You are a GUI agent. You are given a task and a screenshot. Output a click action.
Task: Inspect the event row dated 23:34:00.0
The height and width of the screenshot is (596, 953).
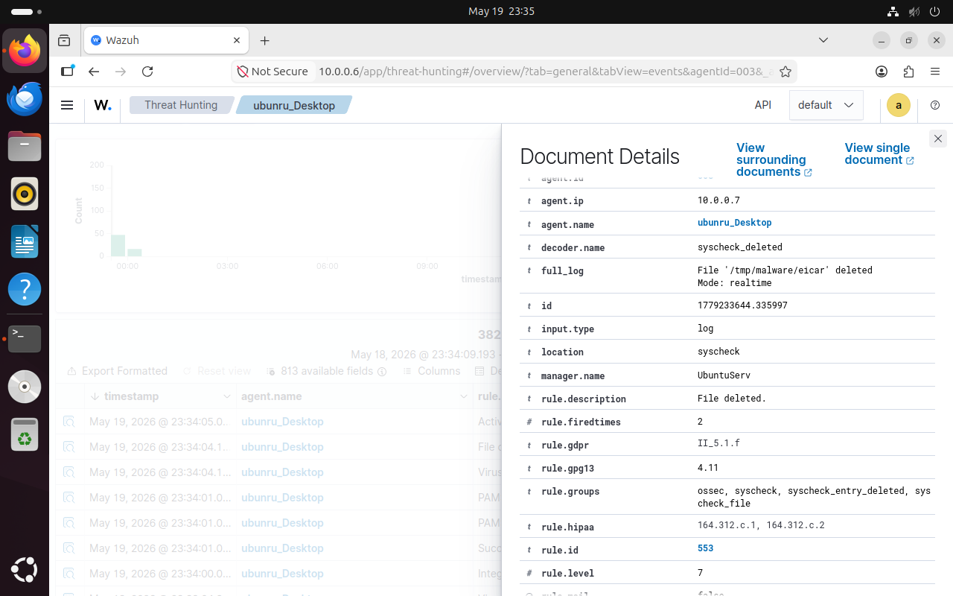click(x=69, y=574)
